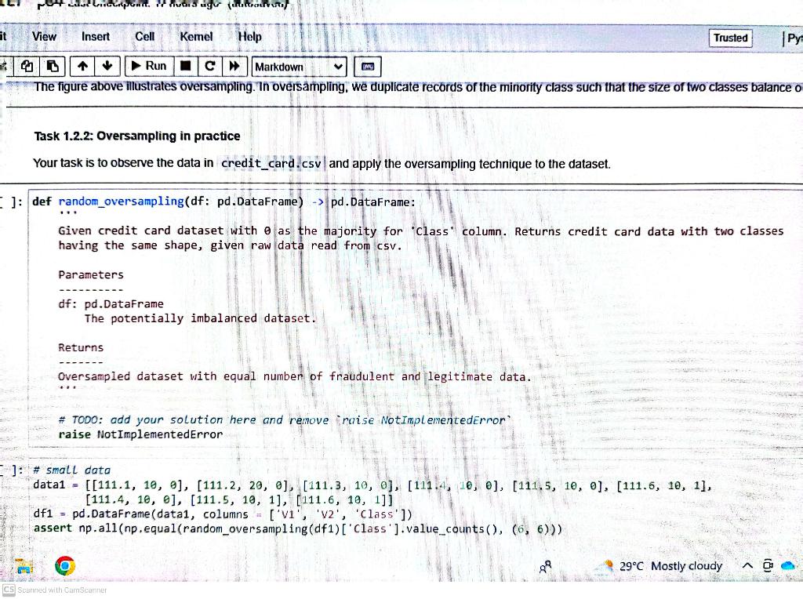Open the Insert menu
The height and width of the screenshot is (599, 803).
95,37
